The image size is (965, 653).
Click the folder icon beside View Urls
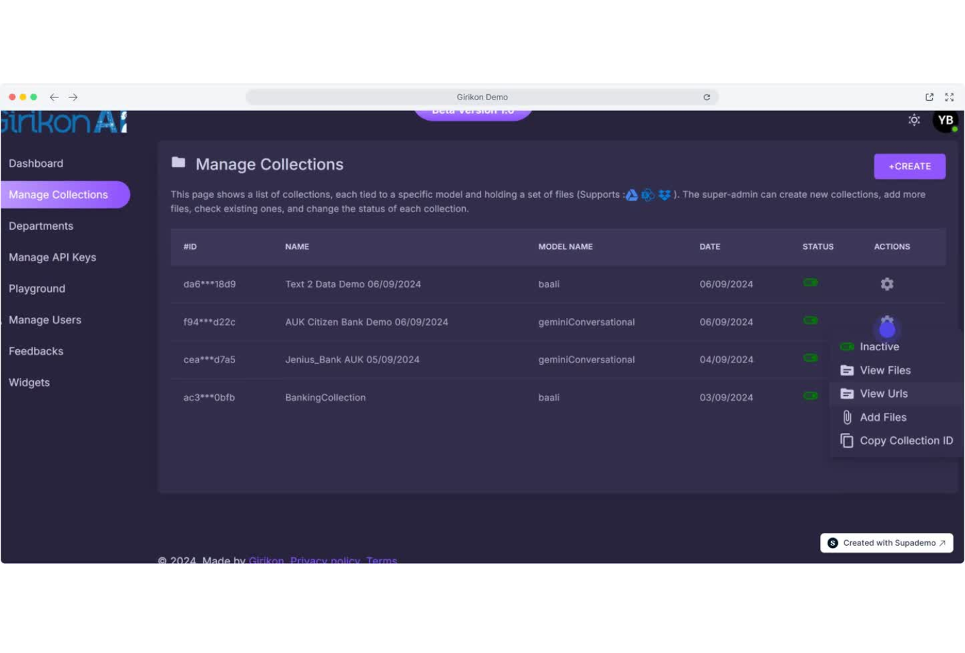point(847,394)
